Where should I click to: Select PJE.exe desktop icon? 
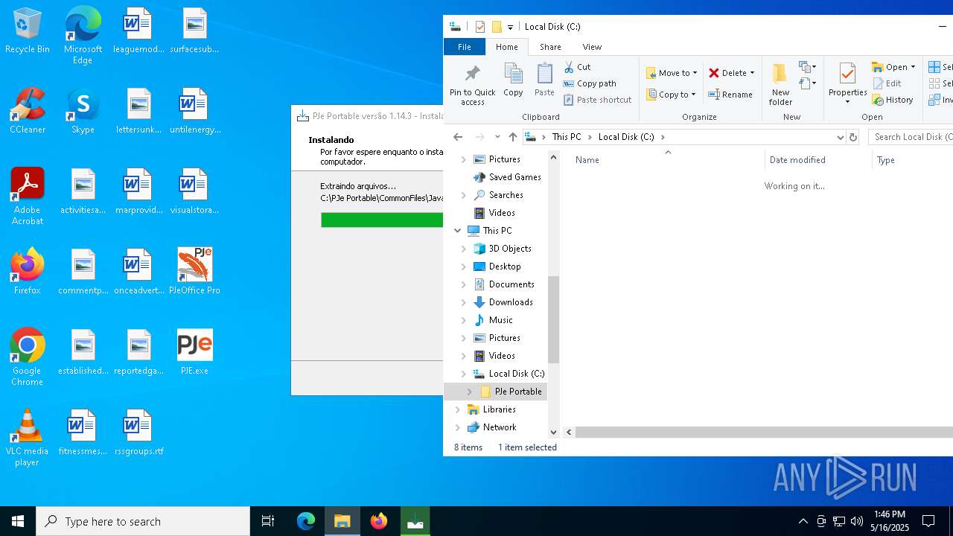[194, 352]
